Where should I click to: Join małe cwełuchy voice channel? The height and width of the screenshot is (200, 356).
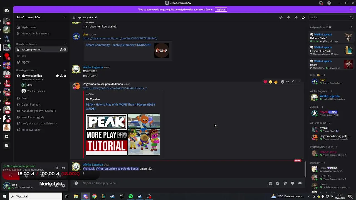click(x=41, y=130)
